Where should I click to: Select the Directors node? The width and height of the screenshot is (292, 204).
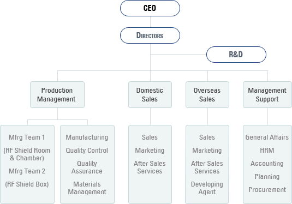click(x=150, y=35)
